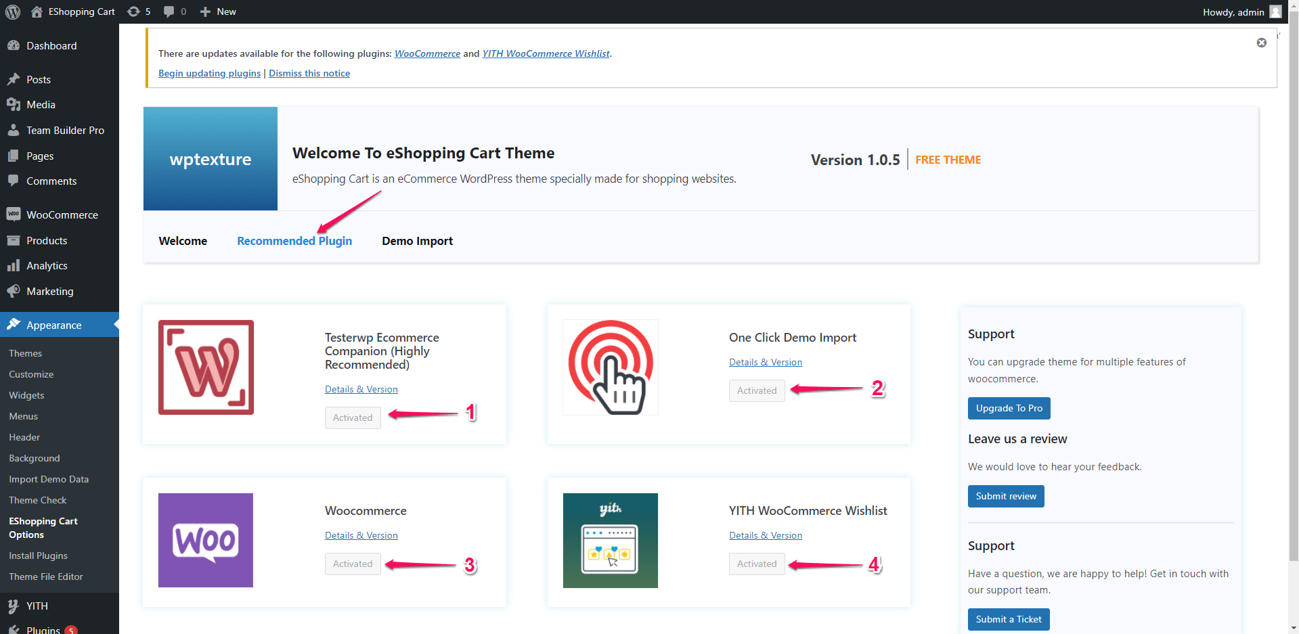Click YITH WooCommerce Wishlist link in notice
The height and width of the screenshot is (634, 1299).
pos(546,53)
